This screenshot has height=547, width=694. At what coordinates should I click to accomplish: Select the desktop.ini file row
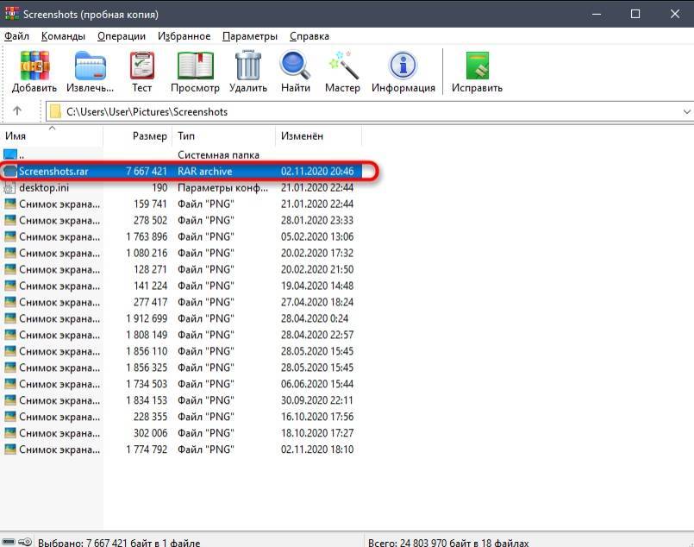(x=45, y=188)
